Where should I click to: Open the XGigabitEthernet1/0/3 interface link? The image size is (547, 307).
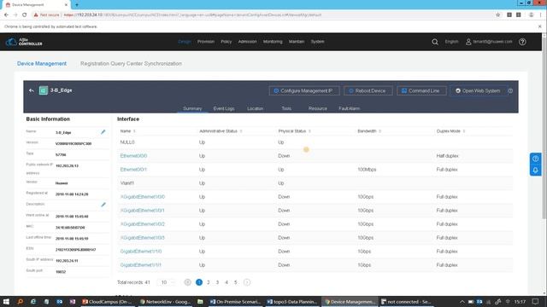[x=143, y=238]
